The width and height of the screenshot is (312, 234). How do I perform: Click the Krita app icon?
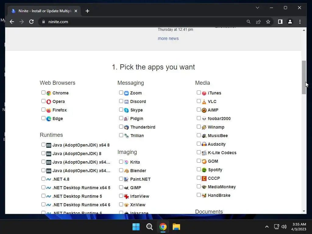coord(126,162)
